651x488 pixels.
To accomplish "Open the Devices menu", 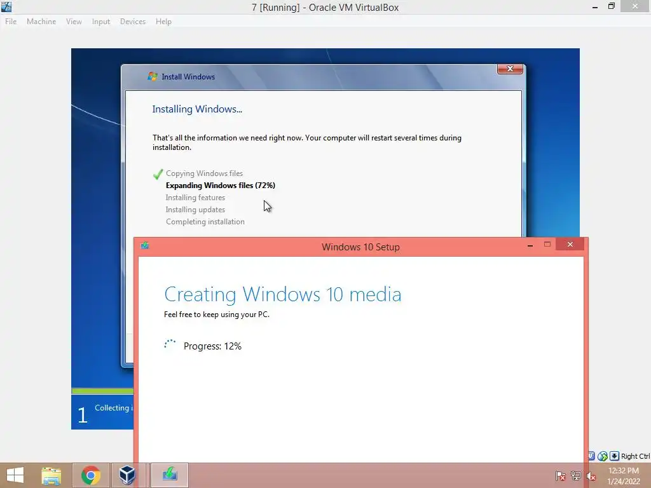I will pyautogui.click(x=133, y=22).
